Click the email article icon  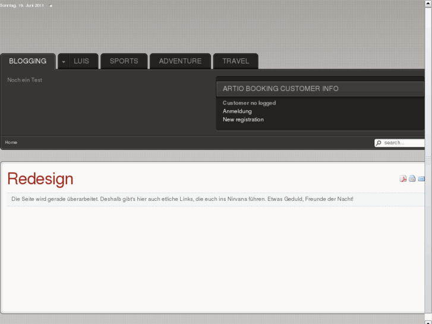[x=421, y=179]
